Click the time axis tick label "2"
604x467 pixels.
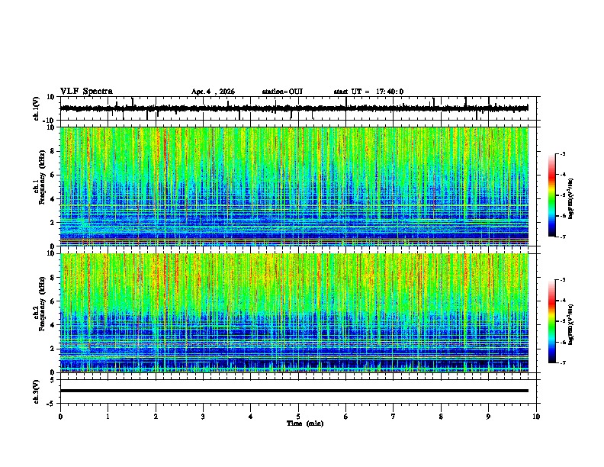[156, 417]
